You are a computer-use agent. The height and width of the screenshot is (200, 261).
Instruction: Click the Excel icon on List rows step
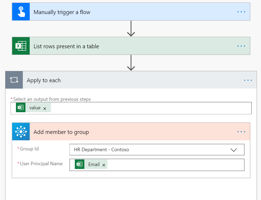[x=21, y=46]
